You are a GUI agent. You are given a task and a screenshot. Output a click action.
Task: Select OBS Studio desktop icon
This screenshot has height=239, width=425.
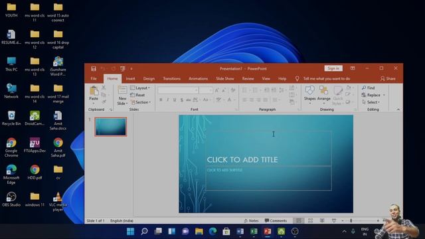[x=11, y=199]
